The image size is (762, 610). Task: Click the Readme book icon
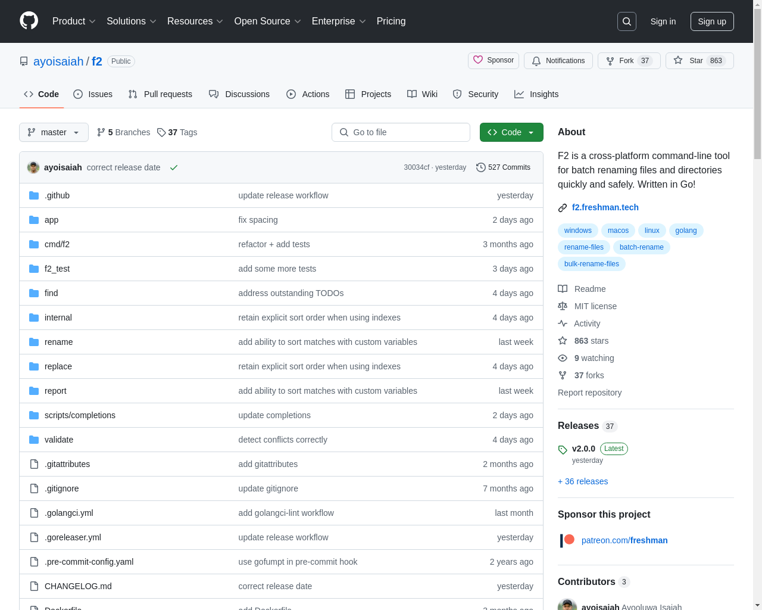(x=563, y=289)
